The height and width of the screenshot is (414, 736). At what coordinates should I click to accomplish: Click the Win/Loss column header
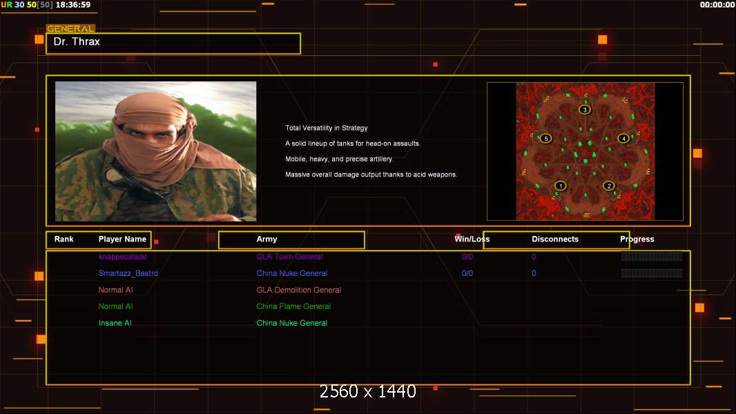coord(472,239)
